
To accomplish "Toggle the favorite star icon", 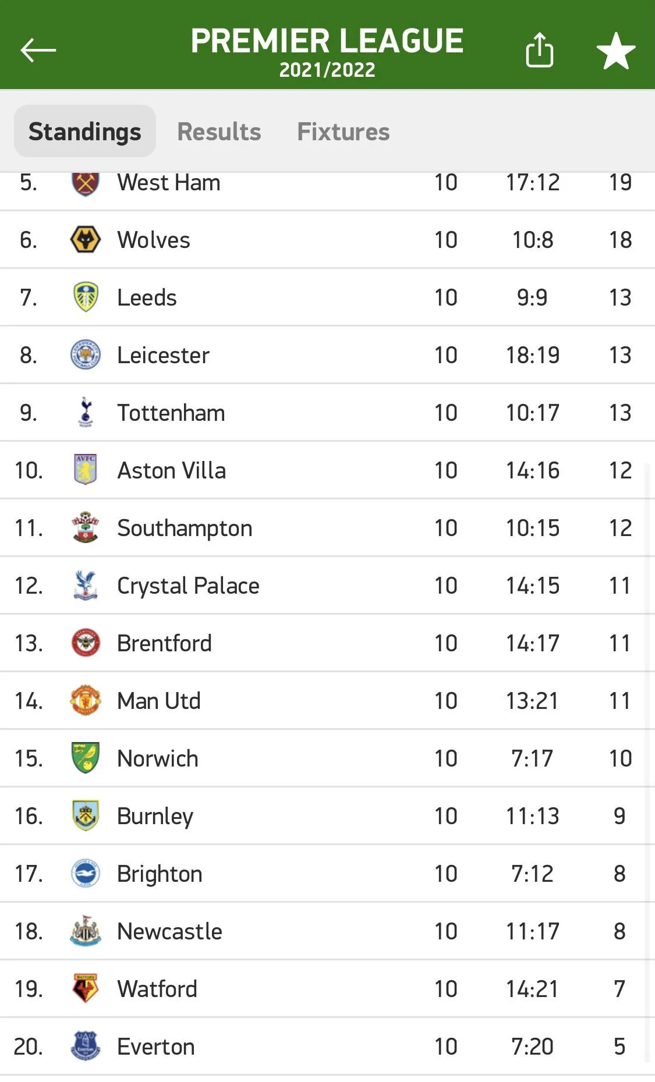I will pyautogui.click(x=616, y=51).
